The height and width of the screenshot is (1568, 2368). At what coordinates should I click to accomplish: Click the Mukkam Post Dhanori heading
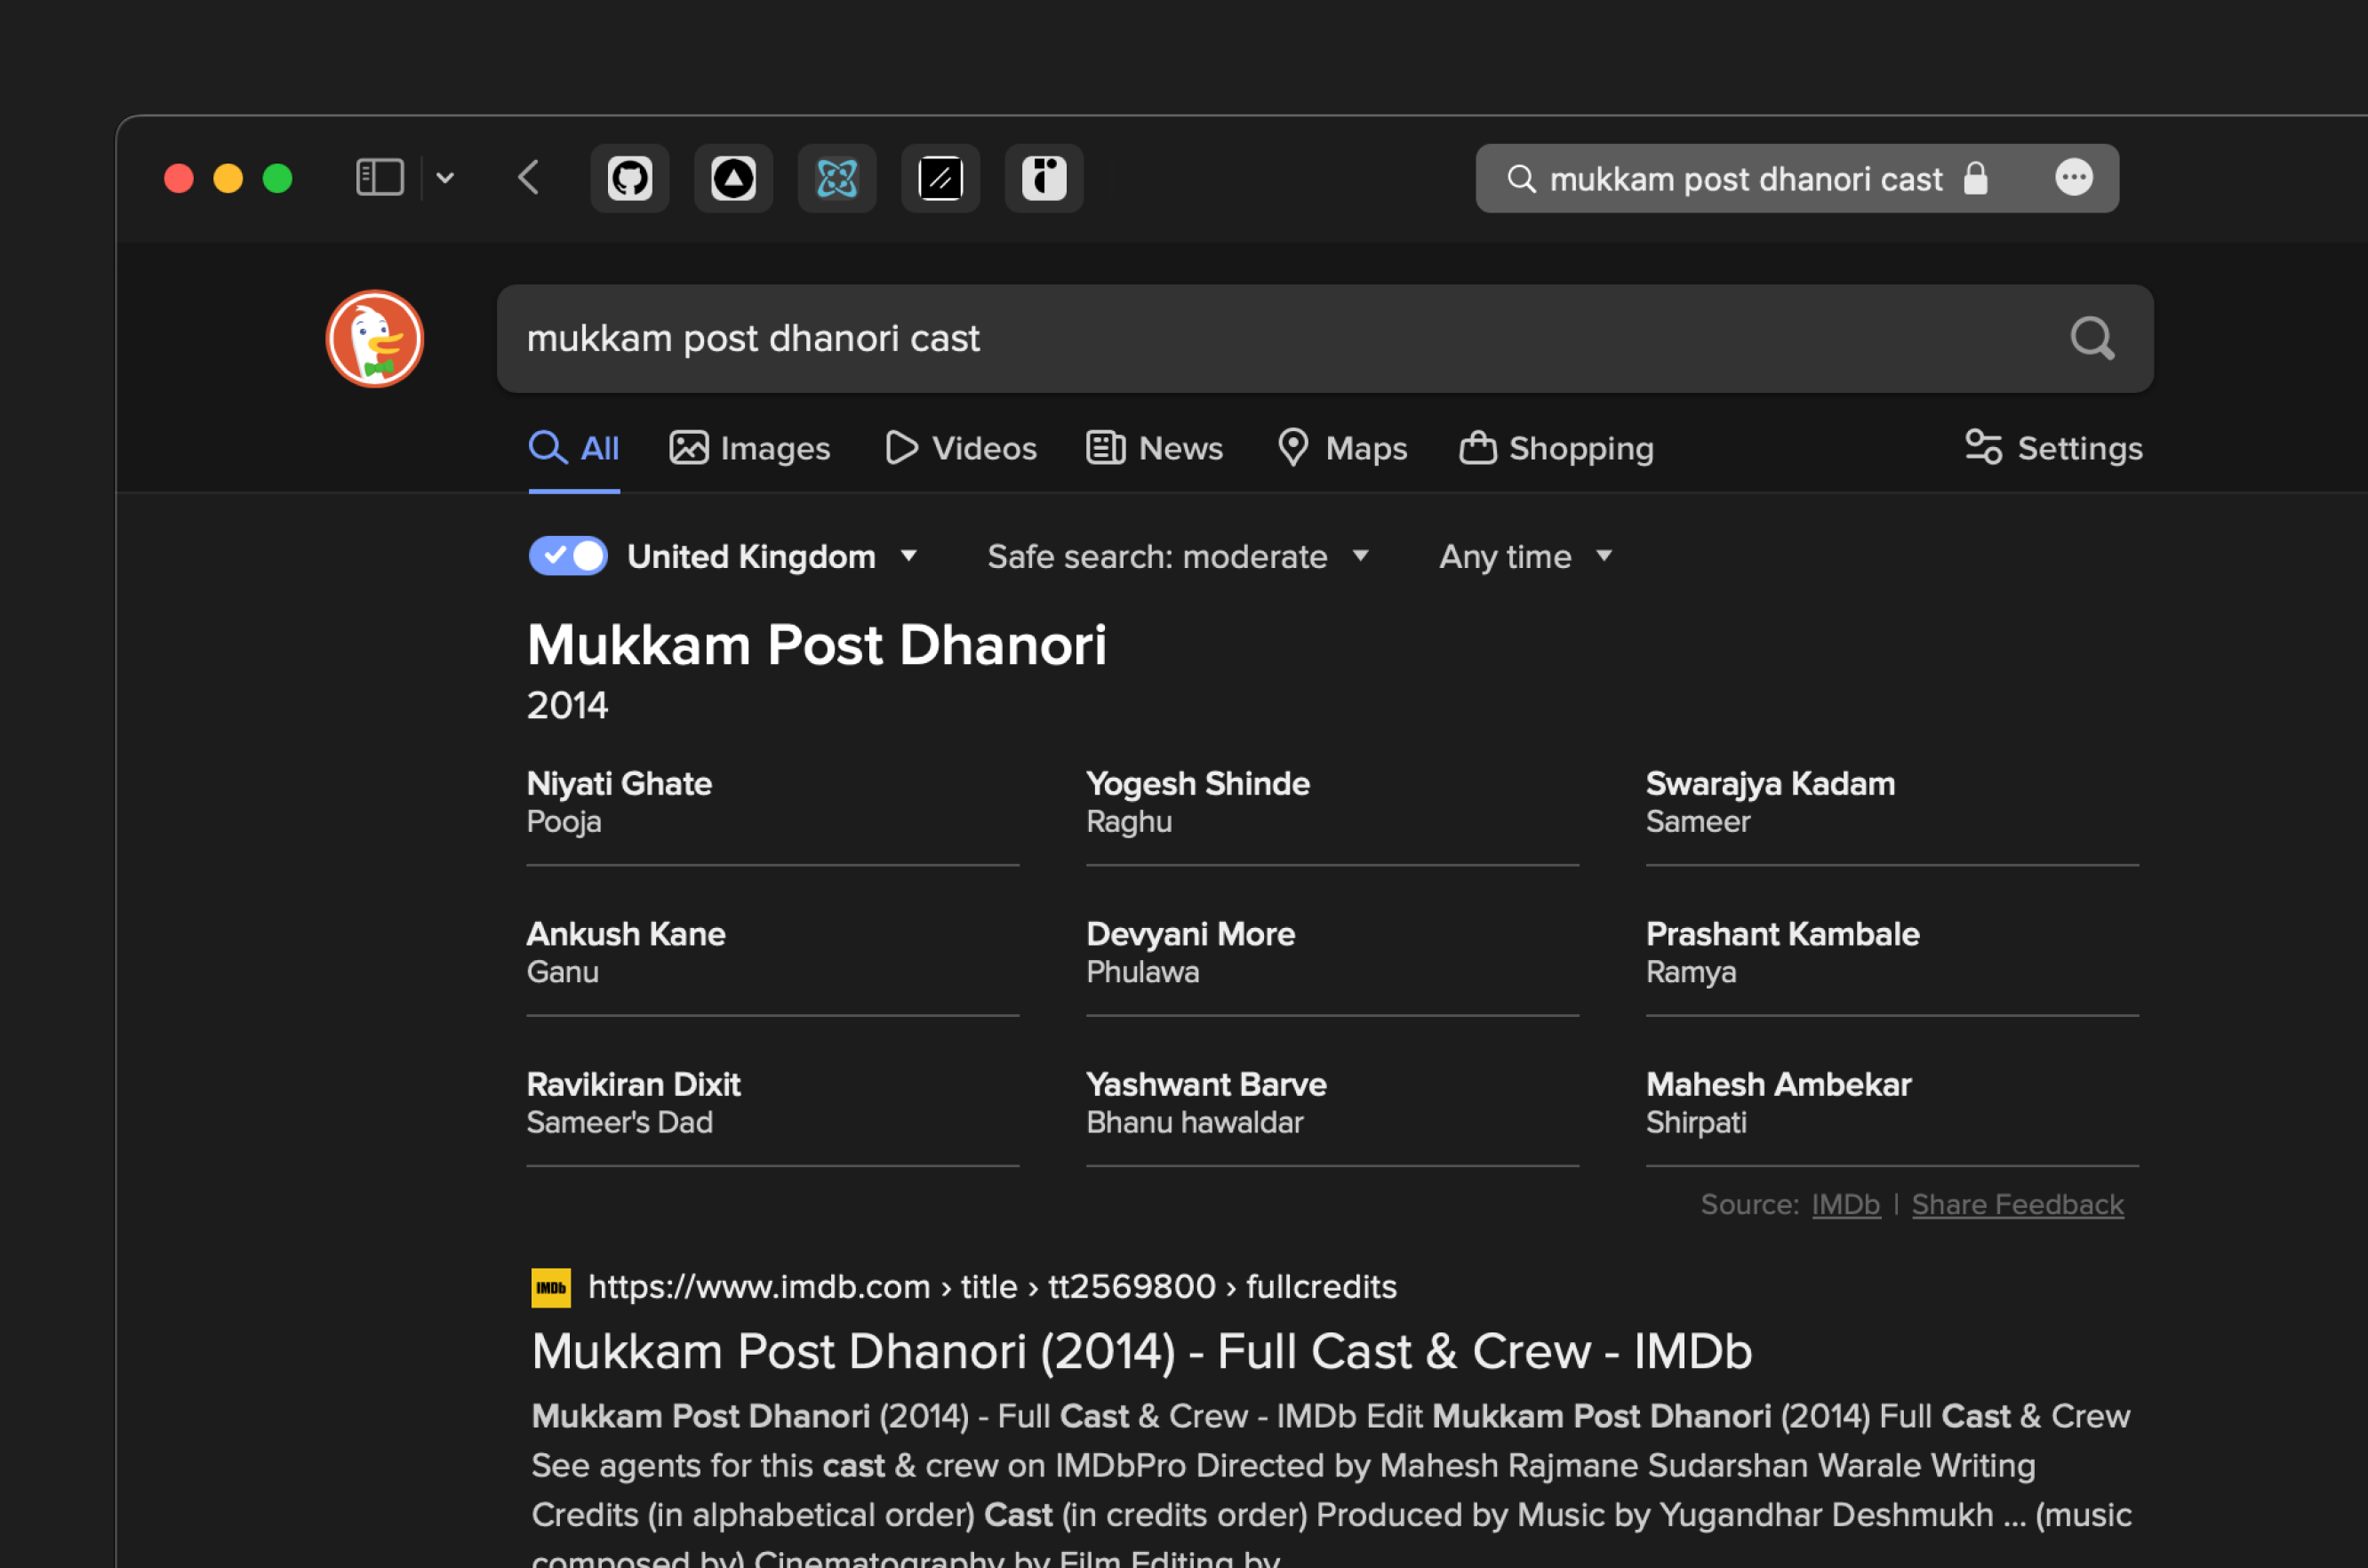tap(817, 645)
